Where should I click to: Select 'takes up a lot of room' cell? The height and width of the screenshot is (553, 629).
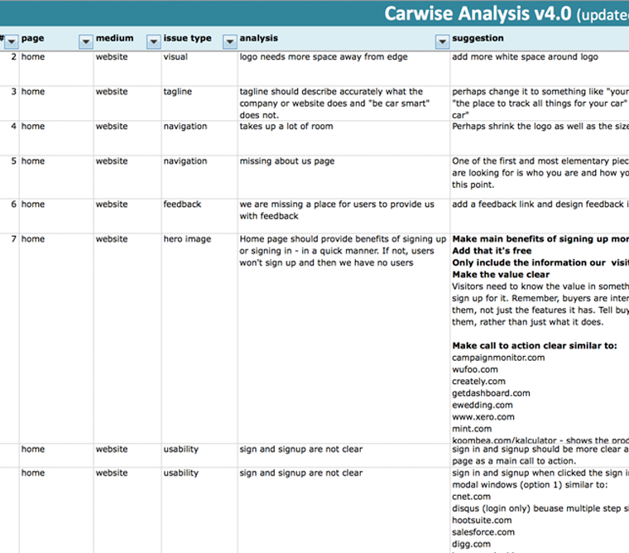point(343,138)
